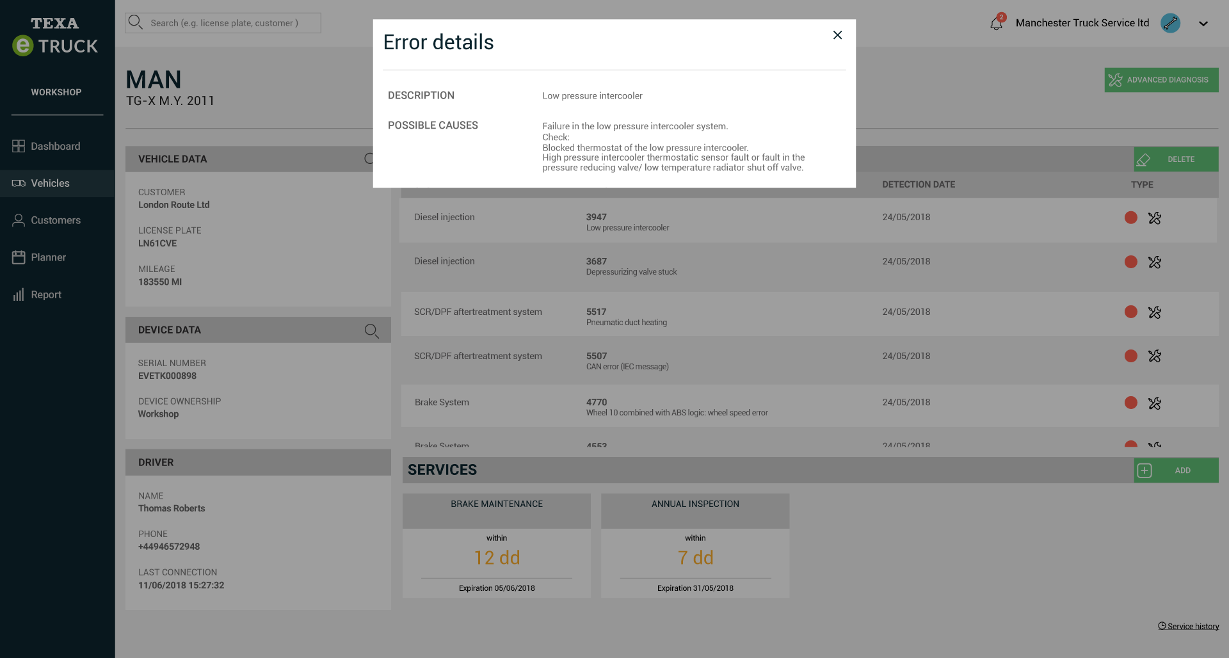Click wrench icon for error 5517
This screenshot has height=658, width=1229.
[1155, 312]
